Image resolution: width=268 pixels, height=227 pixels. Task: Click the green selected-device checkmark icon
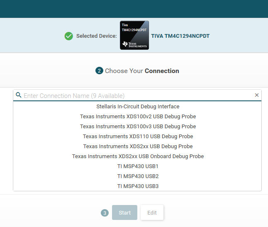point(69,36)
